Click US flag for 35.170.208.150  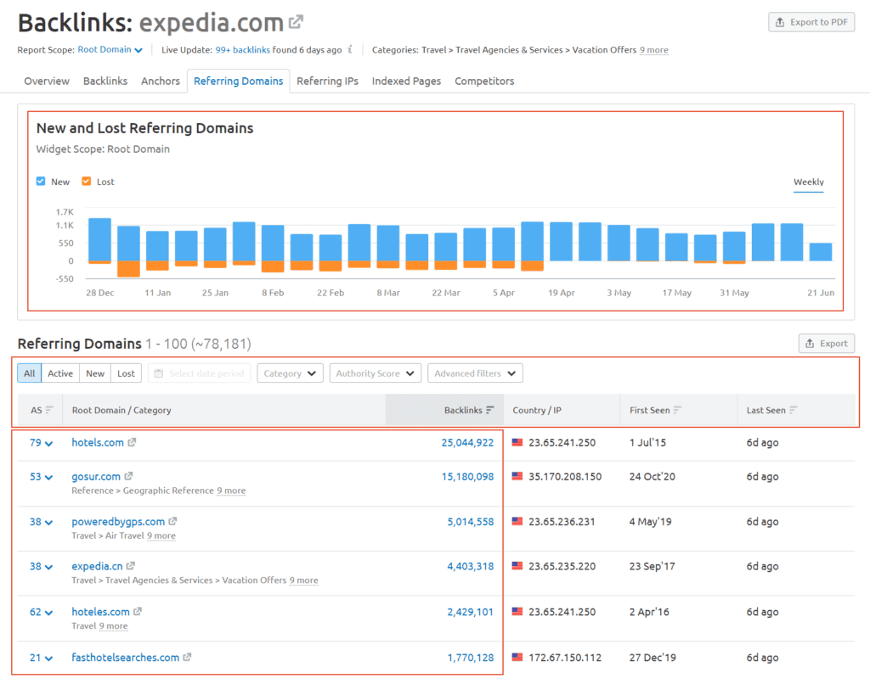517,476
